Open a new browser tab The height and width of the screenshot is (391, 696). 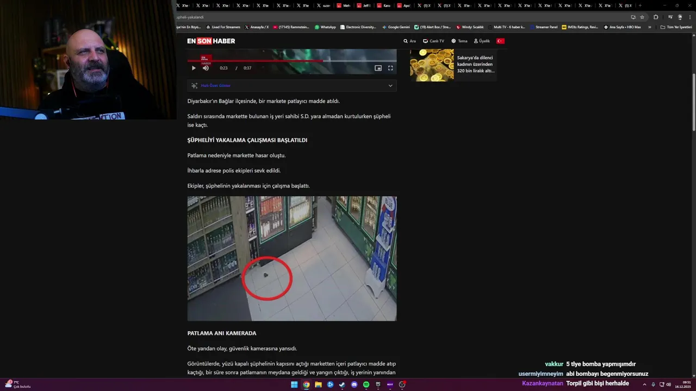click(640, 5)
